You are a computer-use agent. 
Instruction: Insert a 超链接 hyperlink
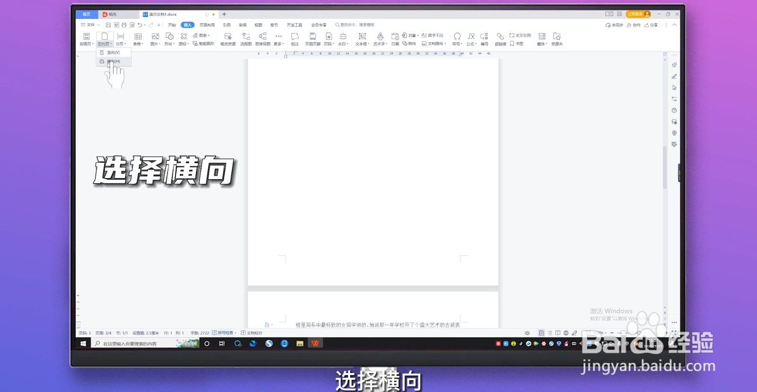[x=501, y=39]
